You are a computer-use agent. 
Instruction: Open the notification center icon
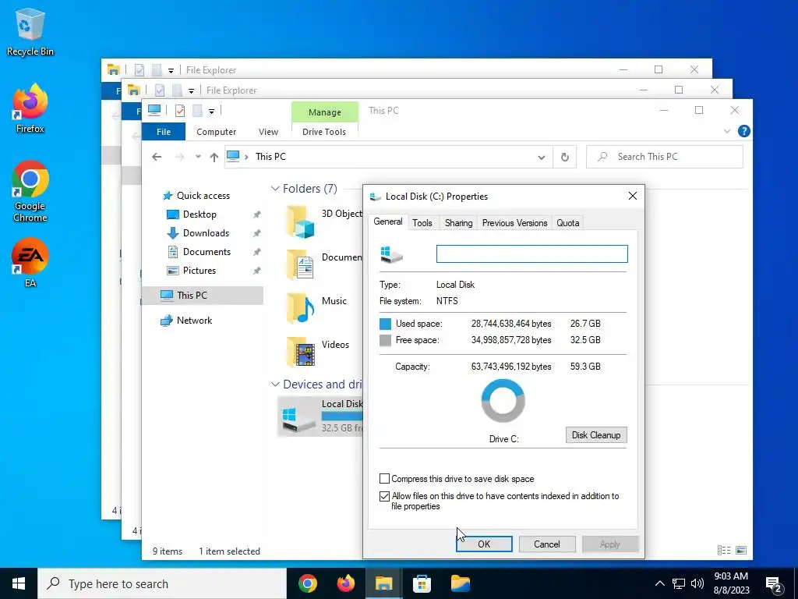[x=774, y=583]
